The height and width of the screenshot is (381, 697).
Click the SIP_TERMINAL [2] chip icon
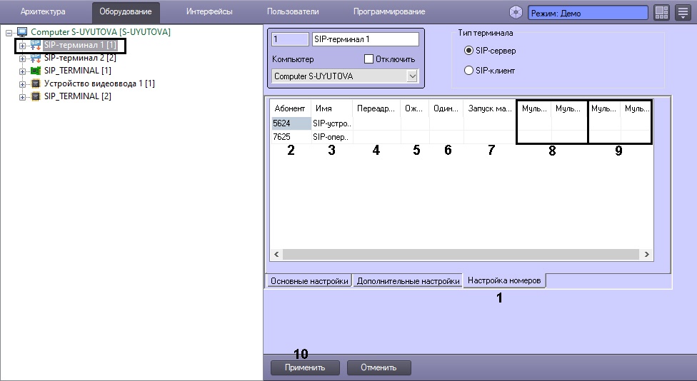(x=36, y=96)
